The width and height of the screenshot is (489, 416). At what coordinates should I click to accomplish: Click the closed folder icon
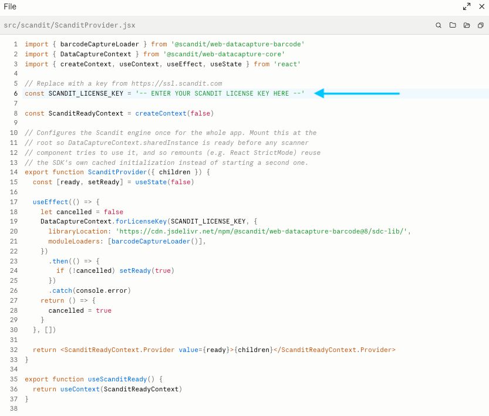tap(453, 25)
